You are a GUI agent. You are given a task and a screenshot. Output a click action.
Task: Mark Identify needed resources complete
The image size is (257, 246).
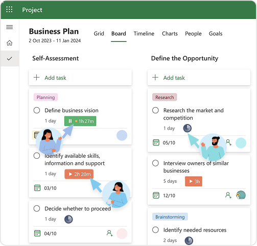tap(155, 230)
